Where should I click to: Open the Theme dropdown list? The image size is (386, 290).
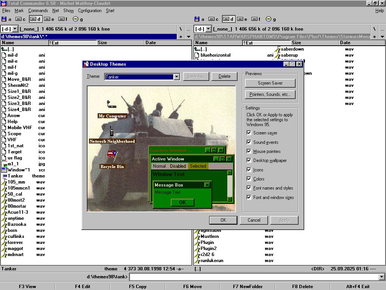176,77
